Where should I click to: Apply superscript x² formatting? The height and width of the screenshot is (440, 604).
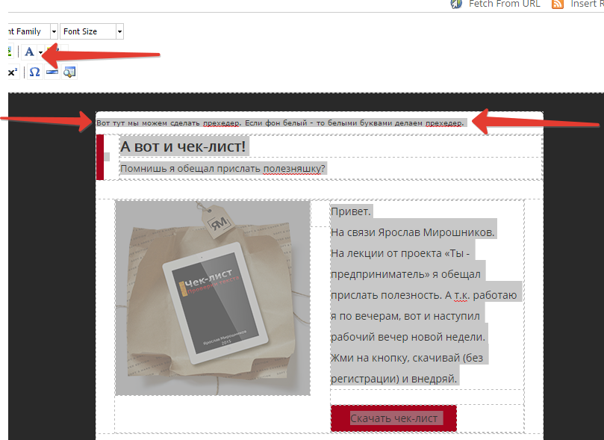point(13,72)
